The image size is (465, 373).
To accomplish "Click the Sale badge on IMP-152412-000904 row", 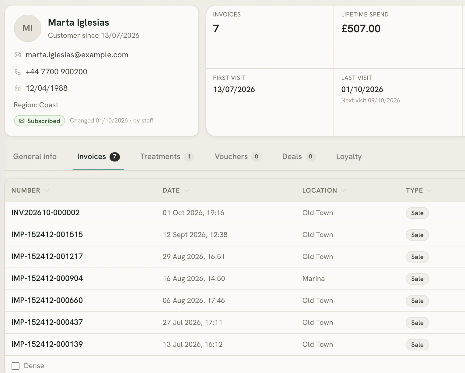I will tap(417, 279).
